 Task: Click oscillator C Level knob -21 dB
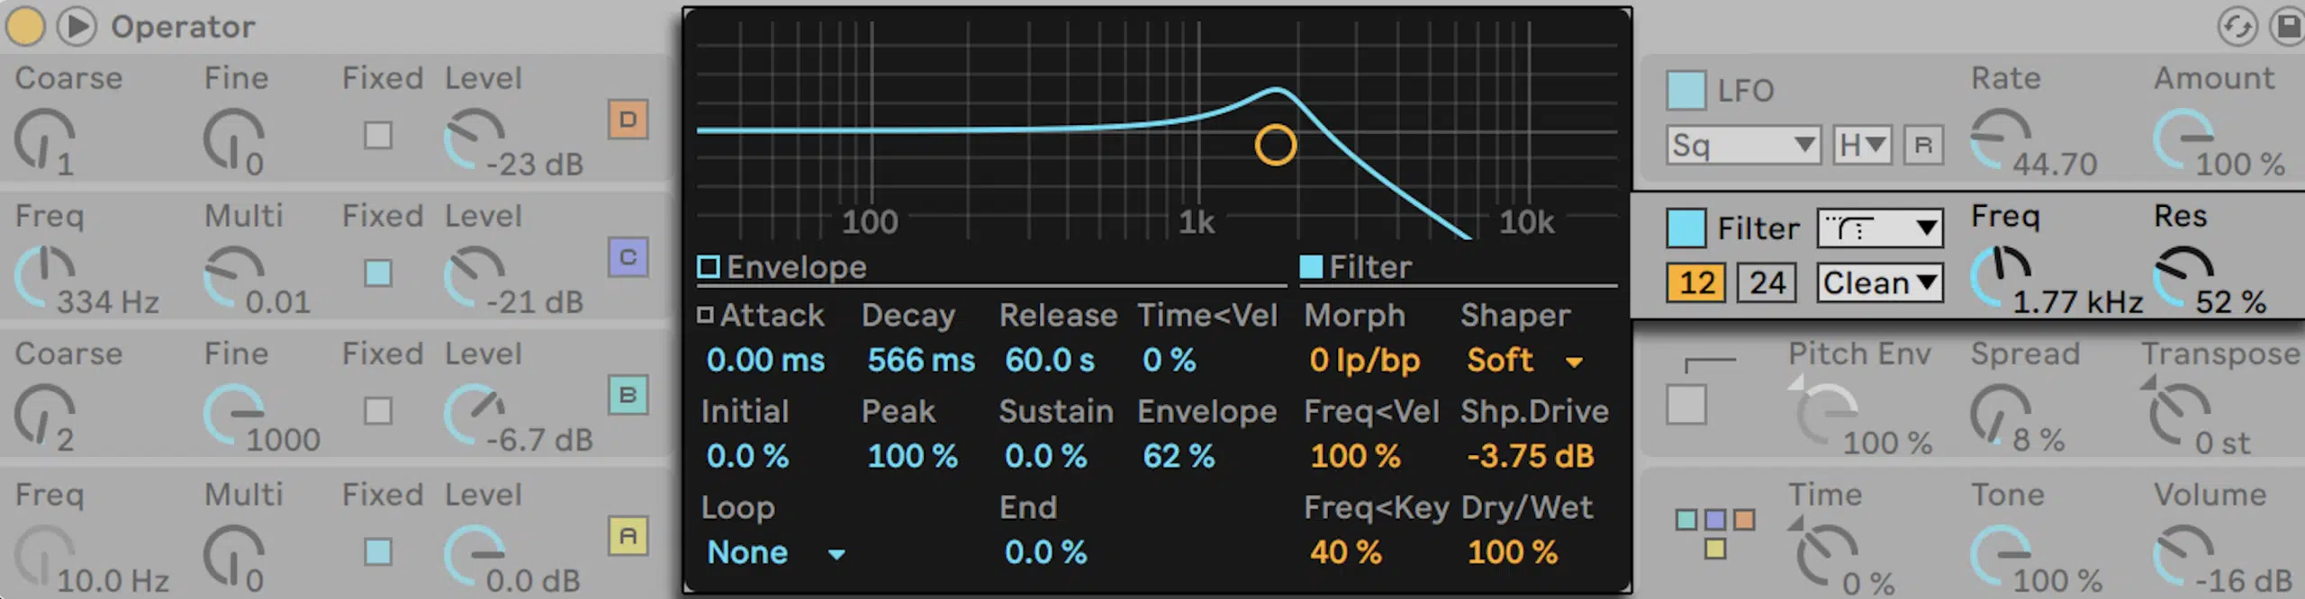474,277
